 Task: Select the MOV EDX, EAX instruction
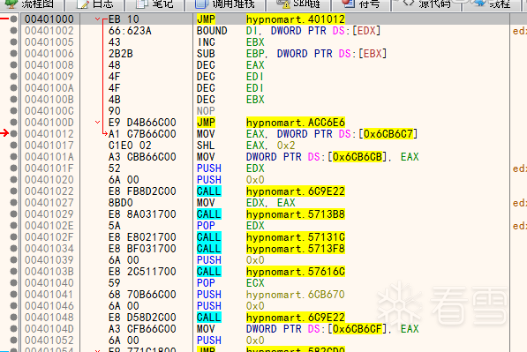[246, 203]
